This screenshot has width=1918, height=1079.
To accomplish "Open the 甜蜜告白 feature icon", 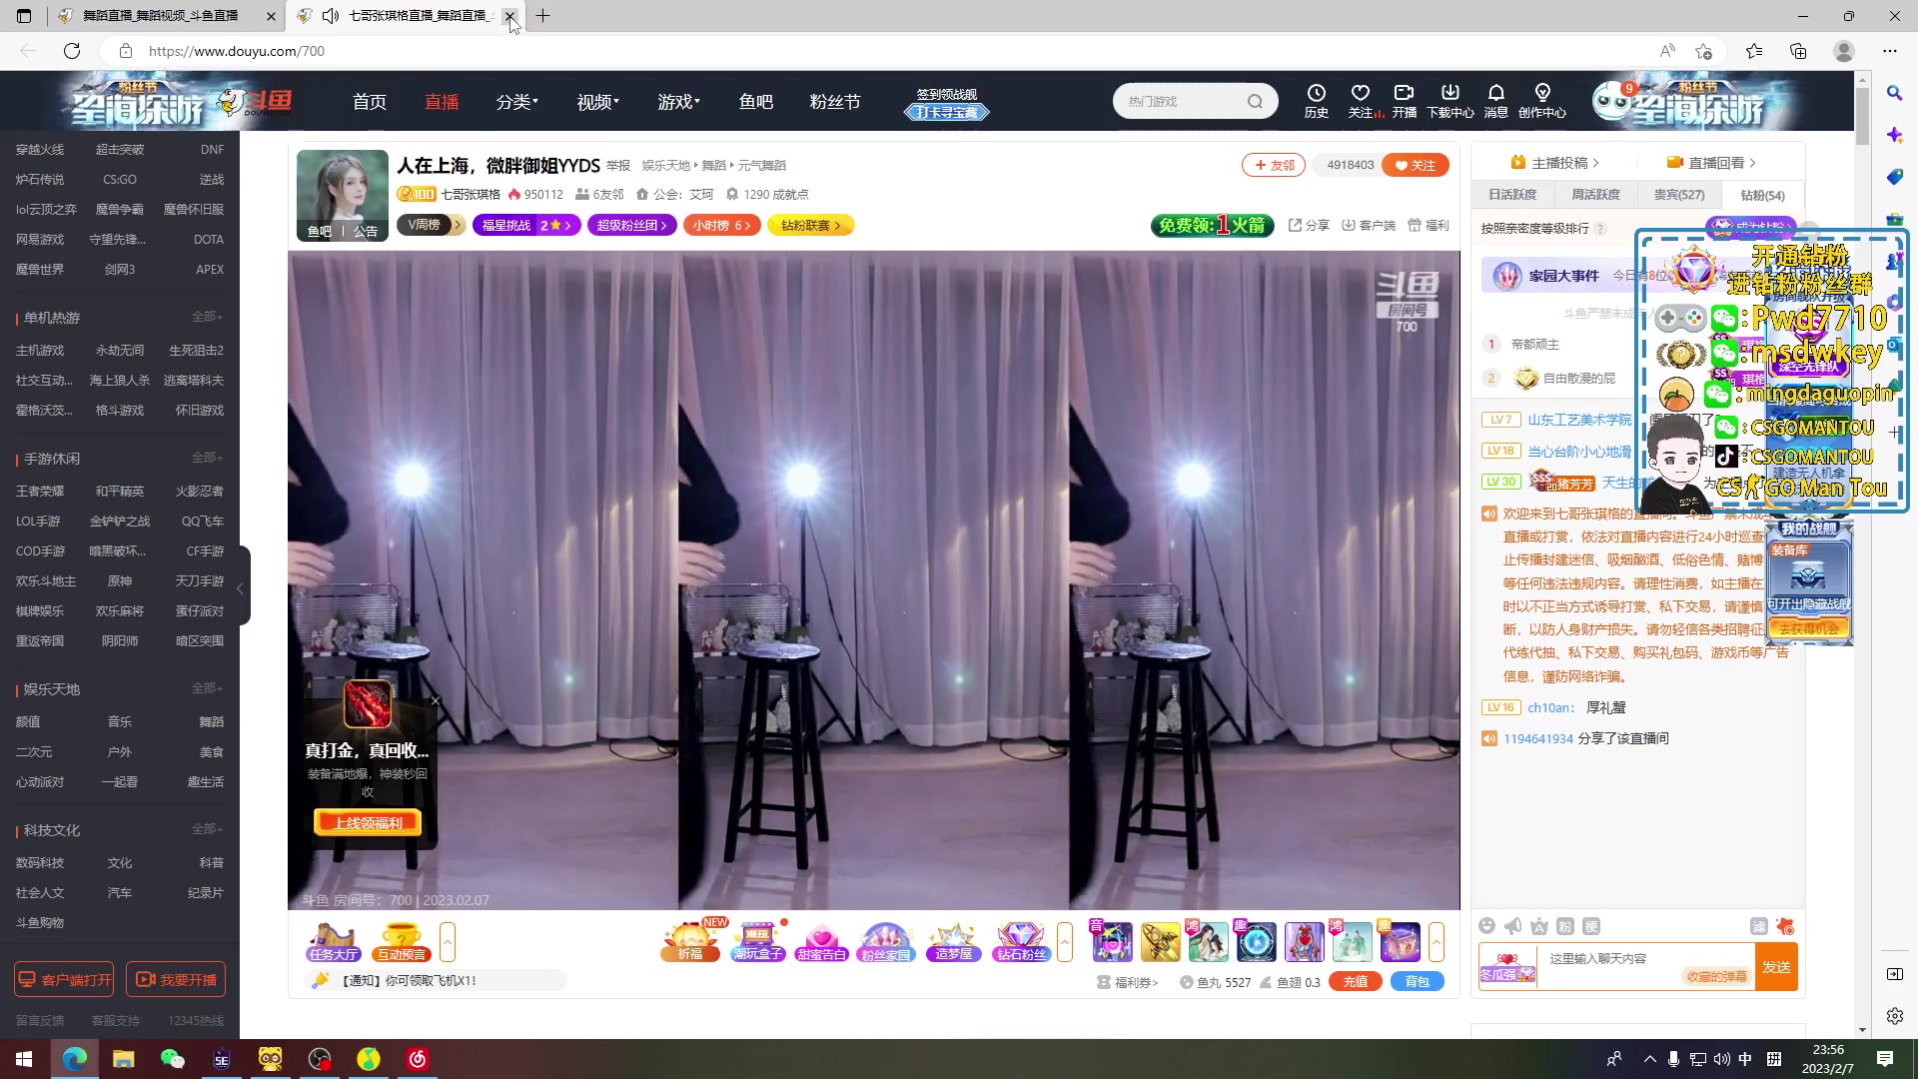I will [x=821, y=941].
